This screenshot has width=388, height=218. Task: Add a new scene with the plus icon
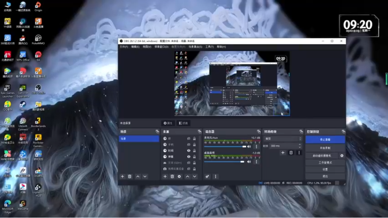(122, 176)
